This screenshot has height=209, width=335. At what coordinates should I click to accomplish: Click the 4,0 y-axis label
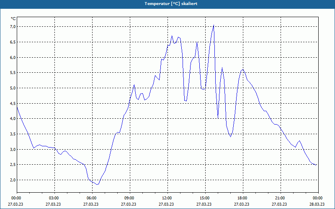pyautogui.click(x=13, y=119)
